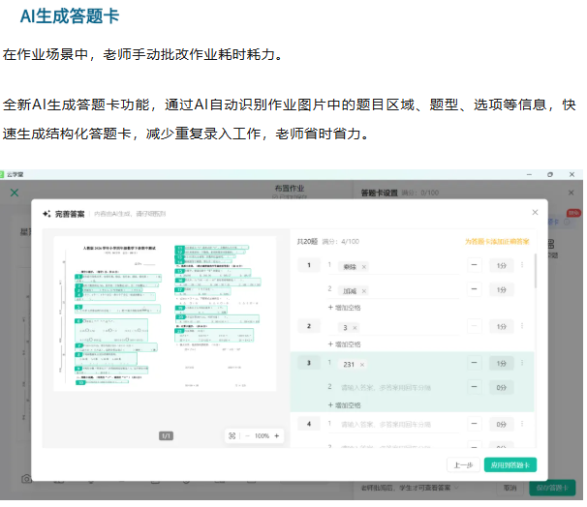Delete blank 2 of question 1 with minus
587x507 pixels.
pos(474,289)
